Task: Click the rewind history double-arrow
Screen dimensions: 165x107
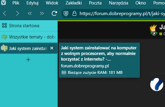Action: click(x=30, y=13)
